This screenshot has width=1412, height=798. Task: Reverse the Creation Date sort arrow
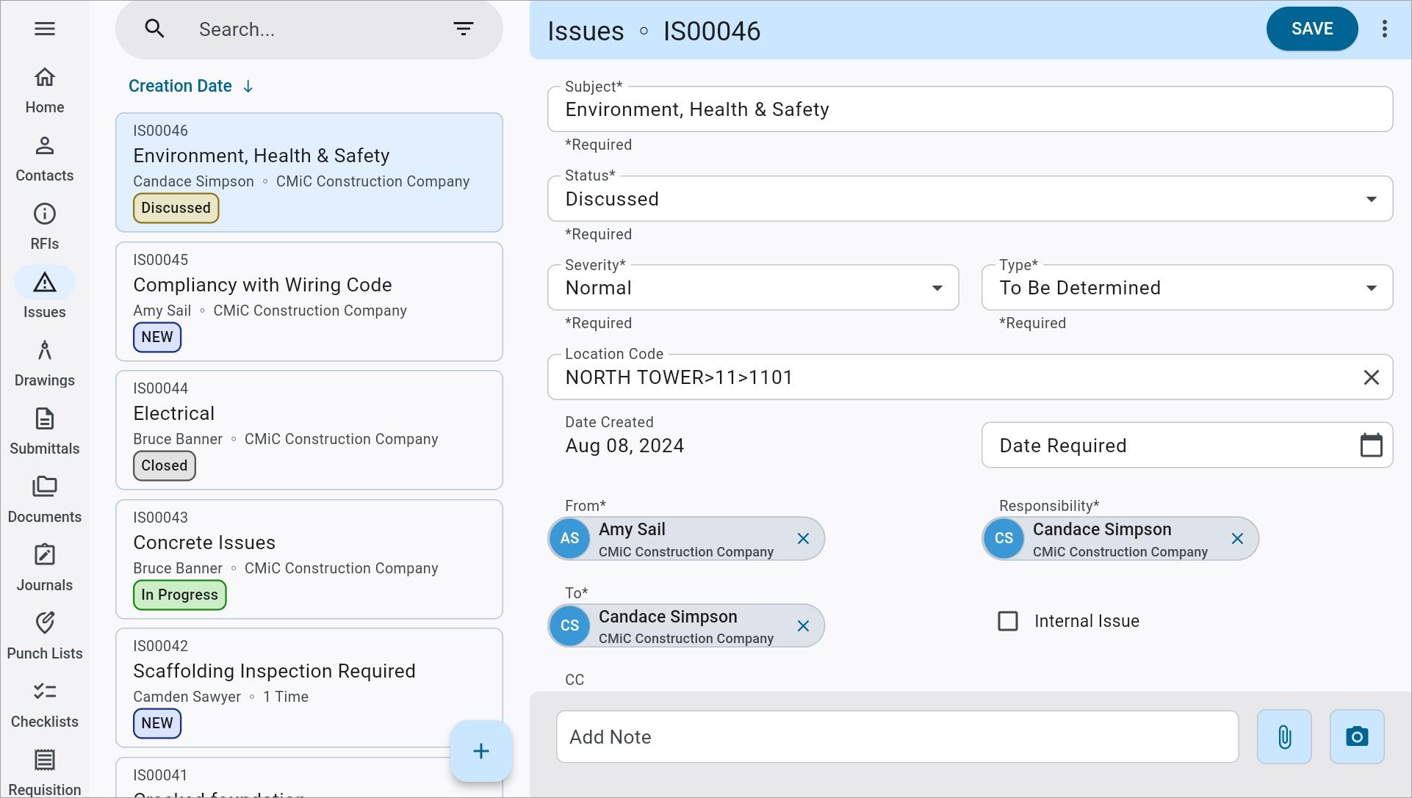[x=248, y=87]
